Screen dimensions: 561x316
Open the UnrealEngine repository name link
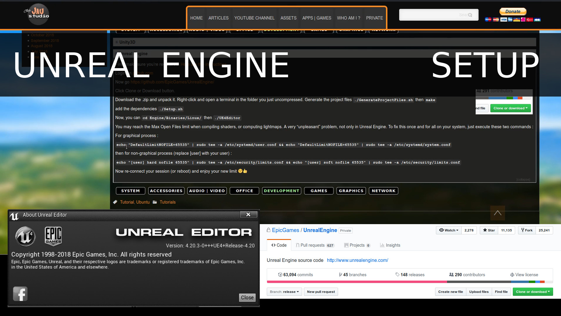coord(320,230)
